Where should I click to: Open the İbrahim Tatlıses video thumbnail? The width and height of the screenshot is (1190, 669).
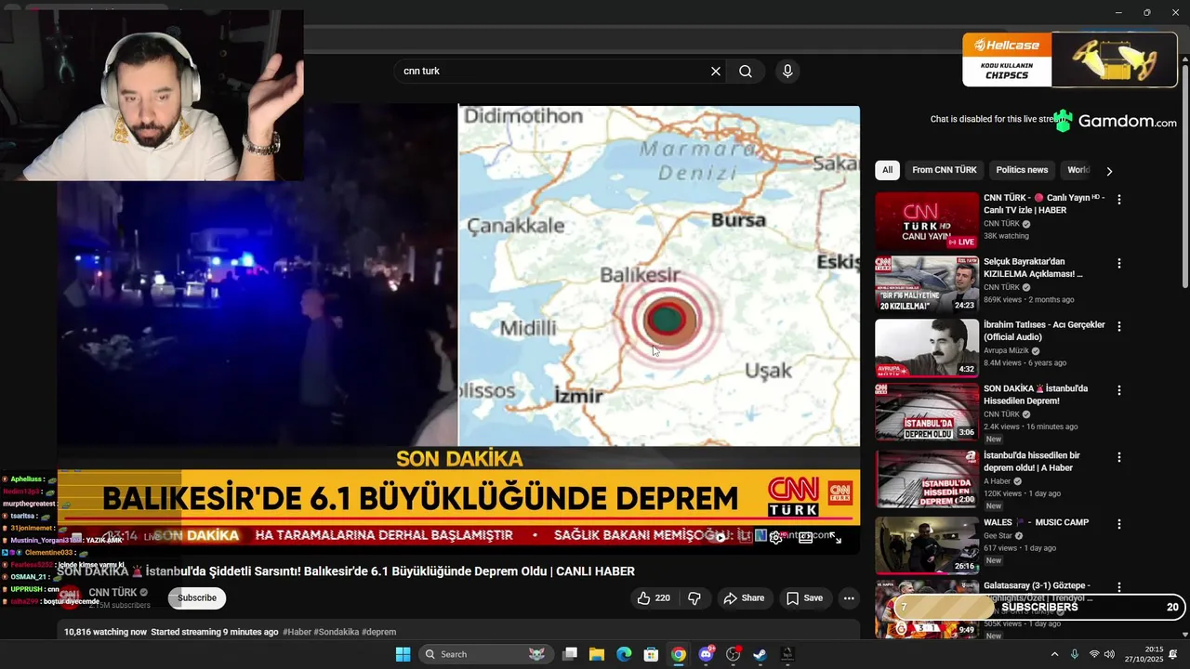coord(927,348)
